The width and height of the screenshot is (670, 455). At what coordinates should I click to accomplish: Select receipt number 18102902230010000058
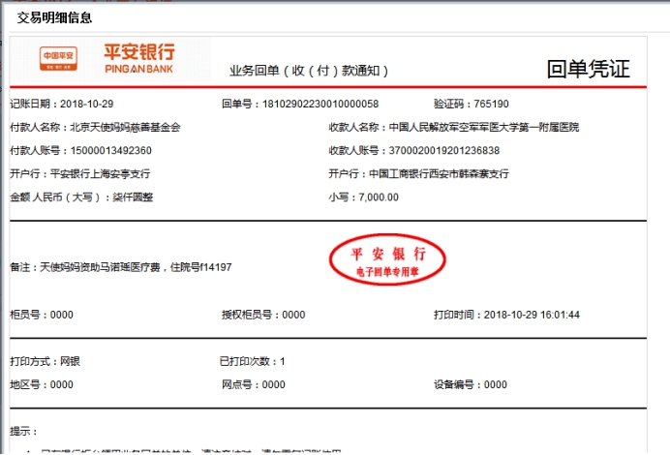point(320,104)
